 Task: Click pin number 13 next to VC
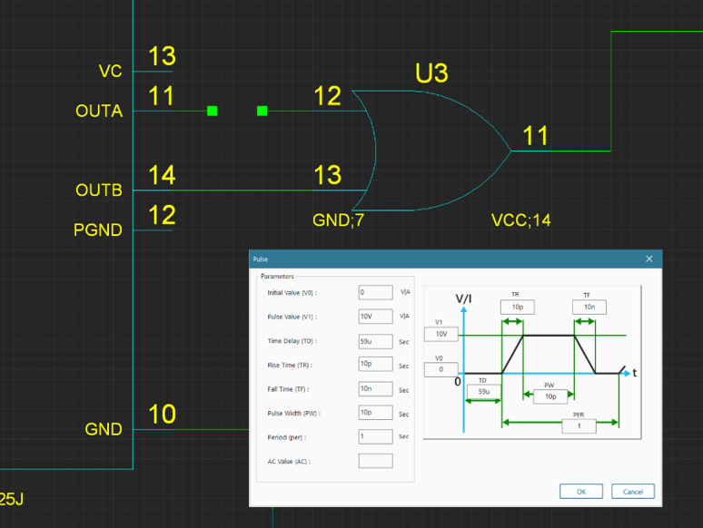coord(162,56)
